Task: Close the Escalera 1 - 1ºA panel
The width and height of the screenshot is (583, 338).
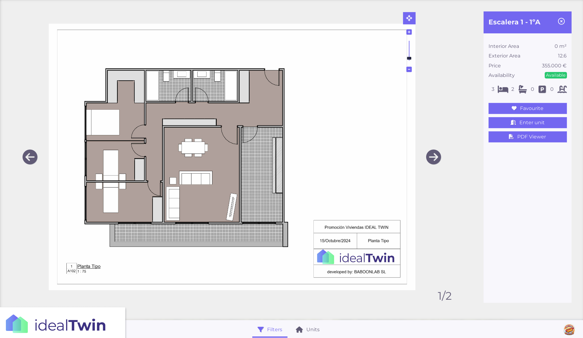Action: tap(561, 21)
